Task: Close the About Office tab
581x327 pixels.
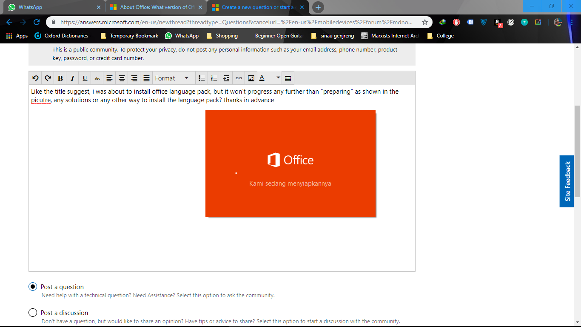Action: (x=200, y=7)
